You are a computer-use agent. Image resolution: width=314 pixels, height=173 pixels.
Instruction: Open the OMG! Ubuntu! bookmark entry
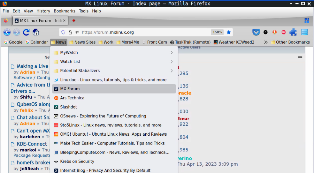[x=114, y=134]
